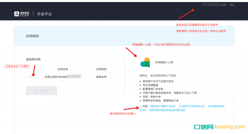Open the 《小程序平台授权协议》 link
Image resolution: width=248 pixels, height=134 pixels.
(192, 106)
